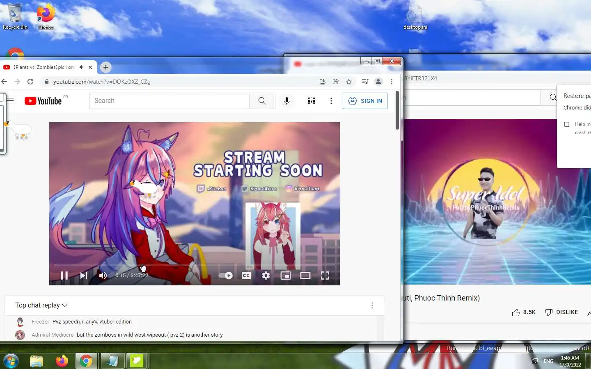Open YouTube hamburger guide menu
The image size is (591, 369).
10,100
